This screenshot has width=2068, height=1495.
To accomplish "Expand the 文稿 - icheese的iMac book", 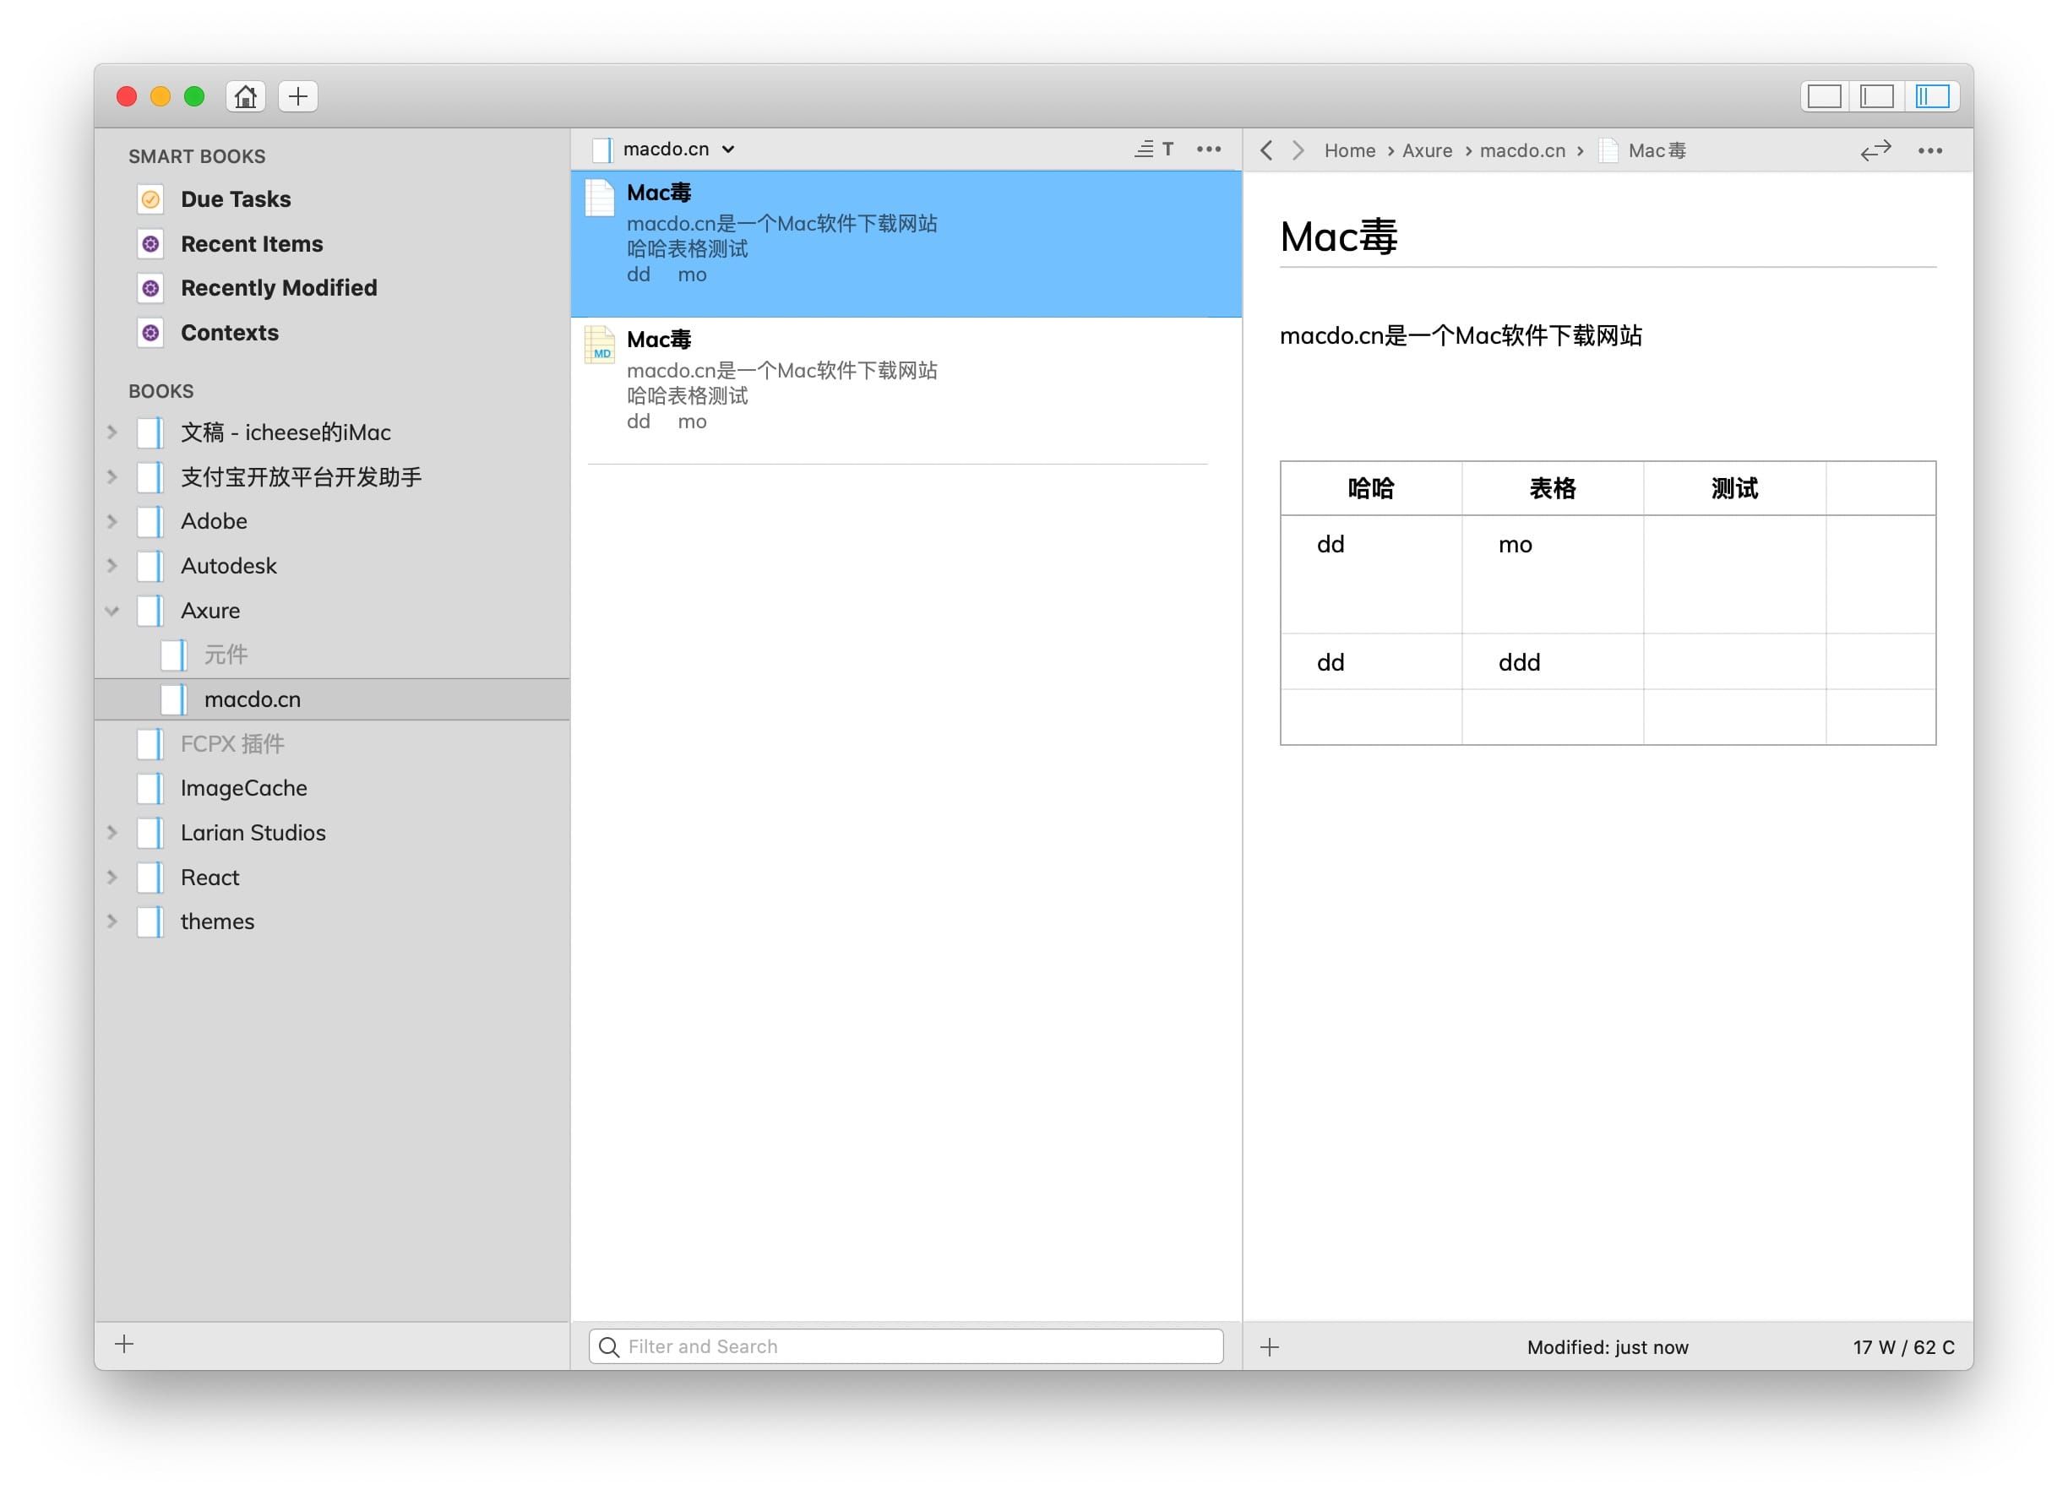I will 111,432.
